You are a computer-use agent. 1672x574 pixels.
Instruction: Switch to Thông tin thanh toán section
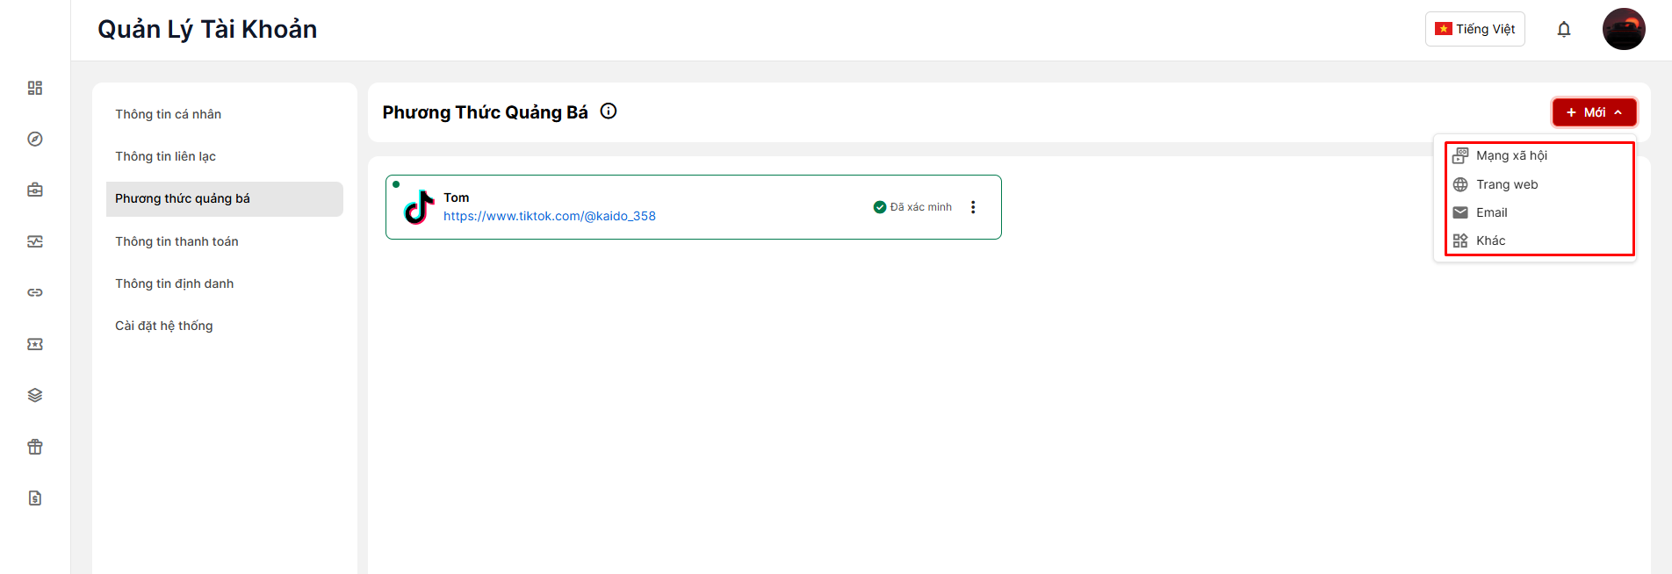(177, 241)
